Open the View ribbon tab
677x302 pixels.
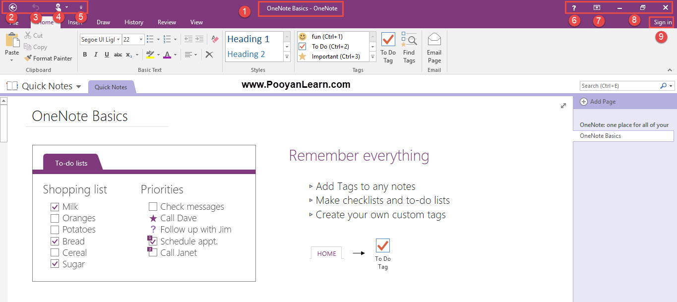click(197, 22)
